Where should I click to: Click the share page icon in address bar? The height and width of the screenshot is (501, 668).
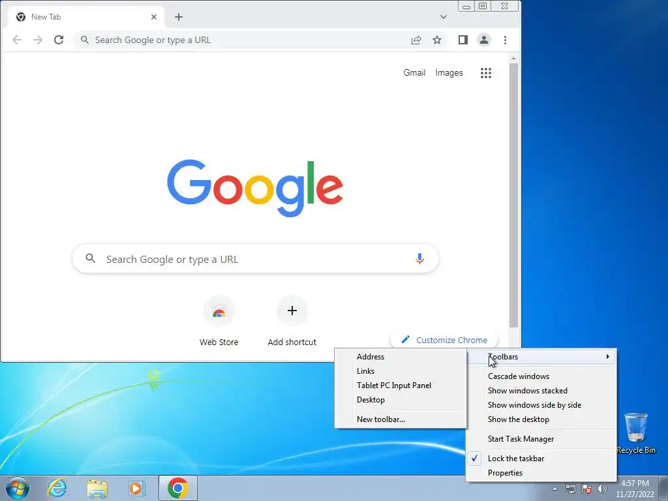pos(416,40)
